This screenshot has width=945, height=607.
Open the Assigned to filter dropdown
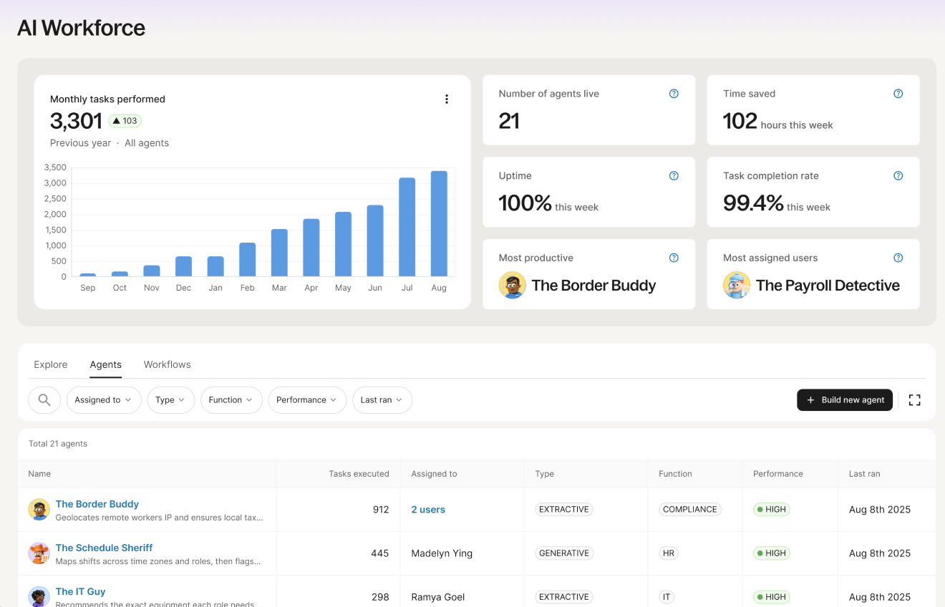pyautogui.click(x=103, y=399)
